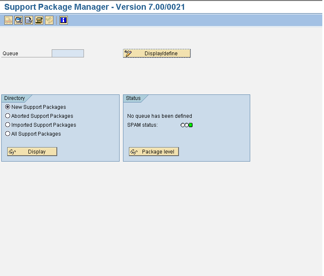Click the 'SPAM status:' label
The image size is (324, 276).
click(142, 125)
